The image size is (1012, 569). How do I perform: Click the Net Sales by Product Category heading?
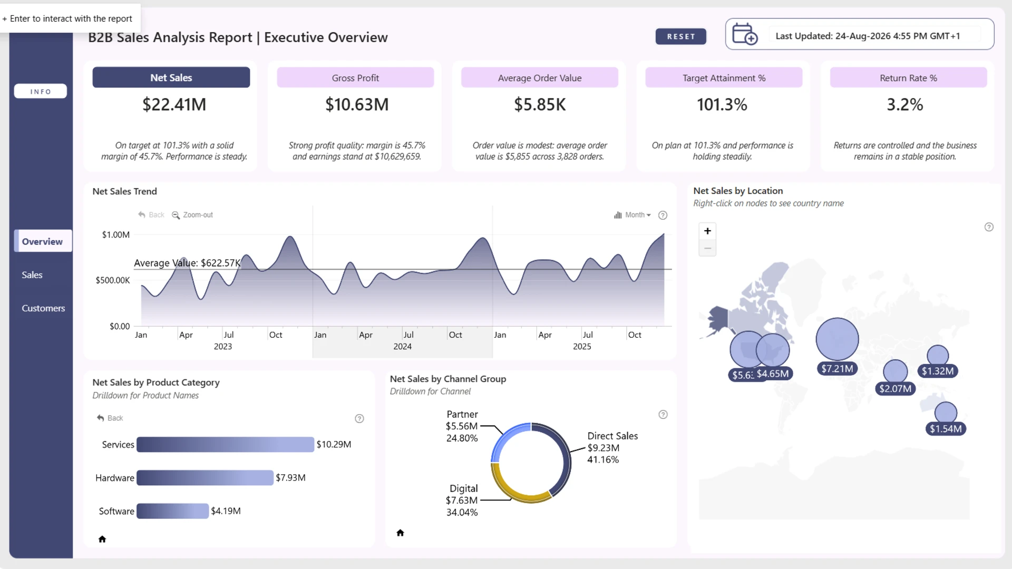pyautogui.click(x=156, y=382)
